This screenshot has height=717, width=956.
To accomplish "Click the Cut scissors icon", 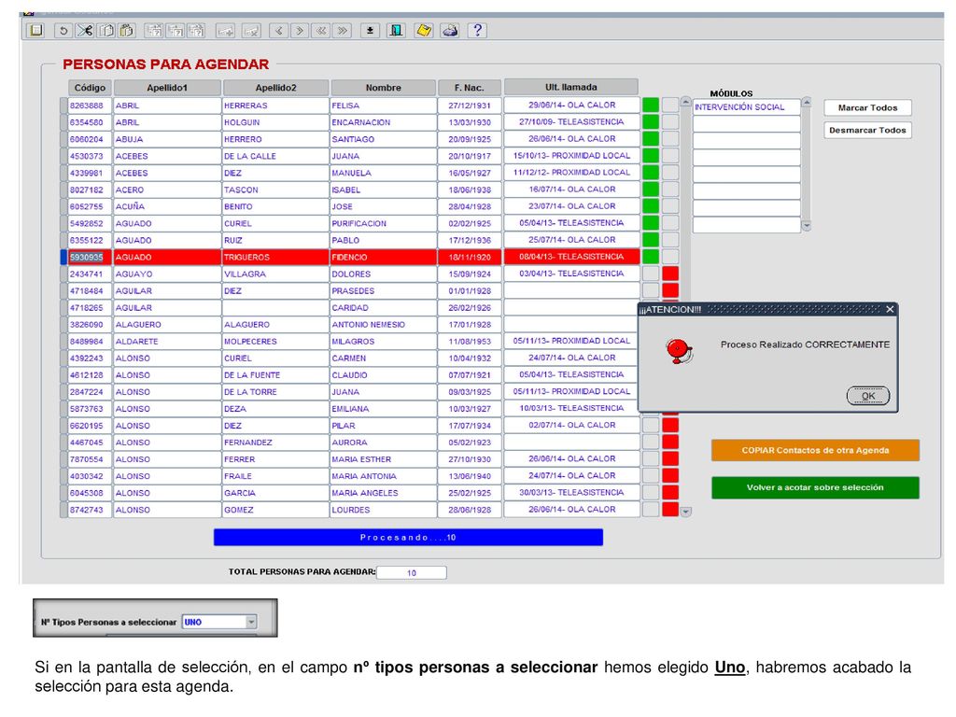I will point(85,30).
